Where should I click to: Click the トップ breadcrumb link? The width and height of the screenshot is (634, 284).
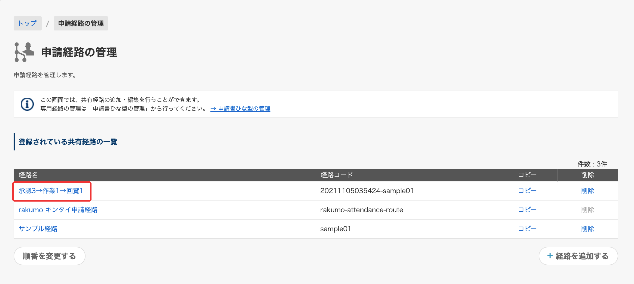click(28, 23)
